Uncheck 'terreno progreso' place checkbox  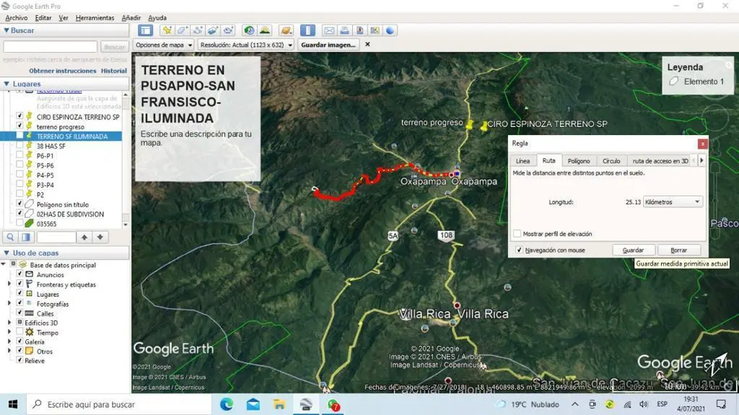tap(19, 126)
